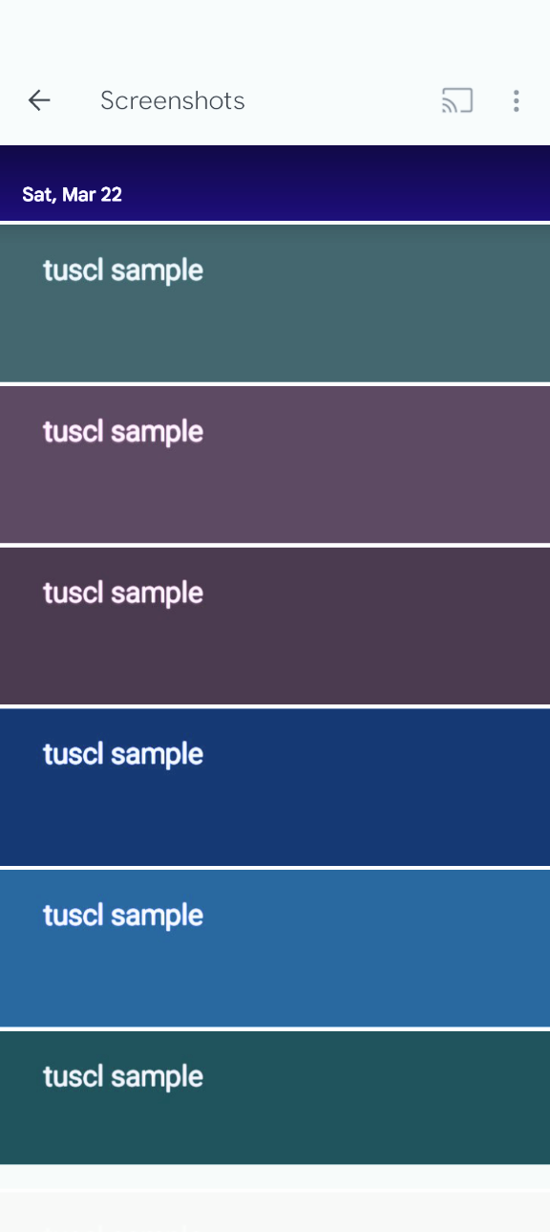This screenshot has height=1232, width=550.
Task: Open the navy blue tuscl sample screenshot
Action: (275, 787)
